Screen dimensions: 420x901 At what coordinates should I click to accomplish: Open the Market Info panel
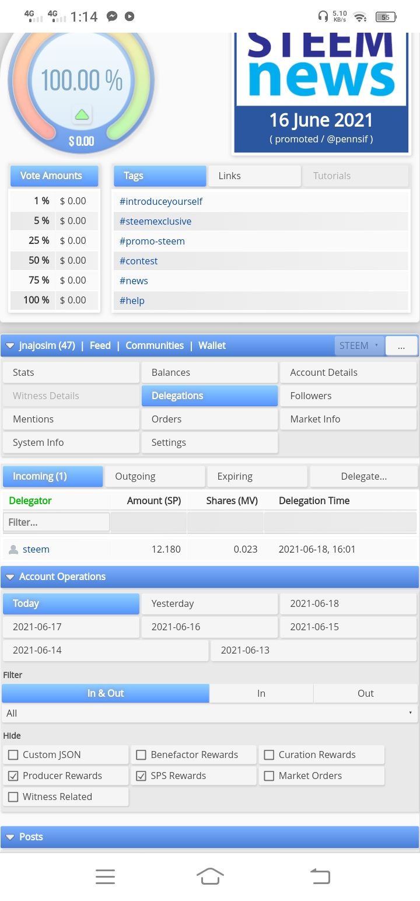pyautogui.click(x=348, y=419)
